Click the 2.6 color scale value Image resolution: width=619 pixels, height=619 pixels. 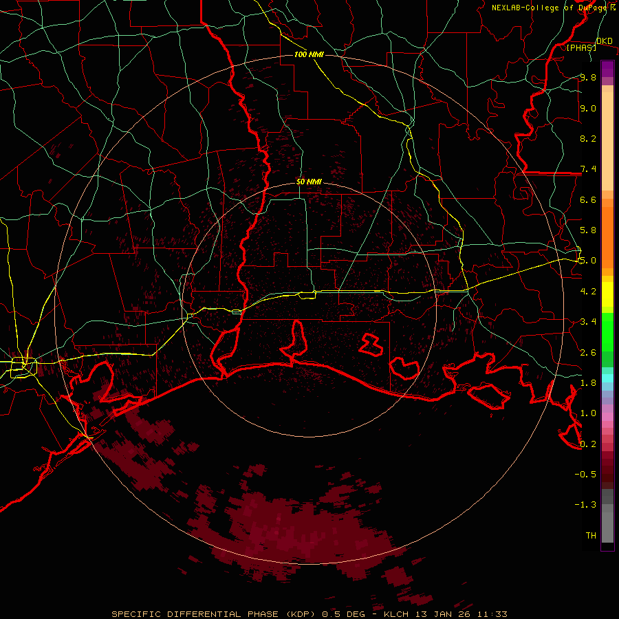pyautogui.click(x=588, y=353)
